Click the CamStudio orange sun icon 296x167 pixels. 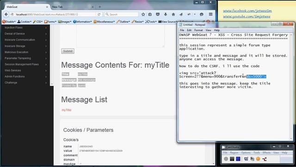[258, 159]
